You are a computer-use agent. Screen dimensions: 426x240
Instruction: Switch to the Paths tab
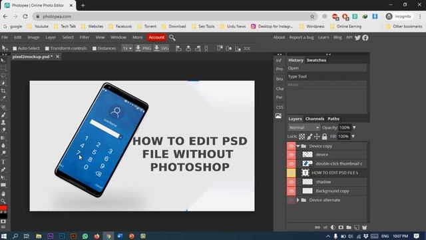(x=333, y=119)
